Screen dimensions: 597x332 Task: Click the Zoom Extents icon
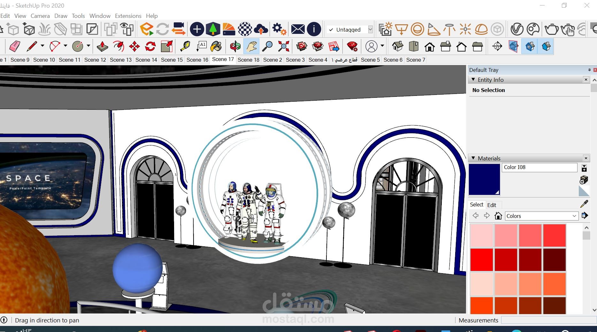pos(284,46)
